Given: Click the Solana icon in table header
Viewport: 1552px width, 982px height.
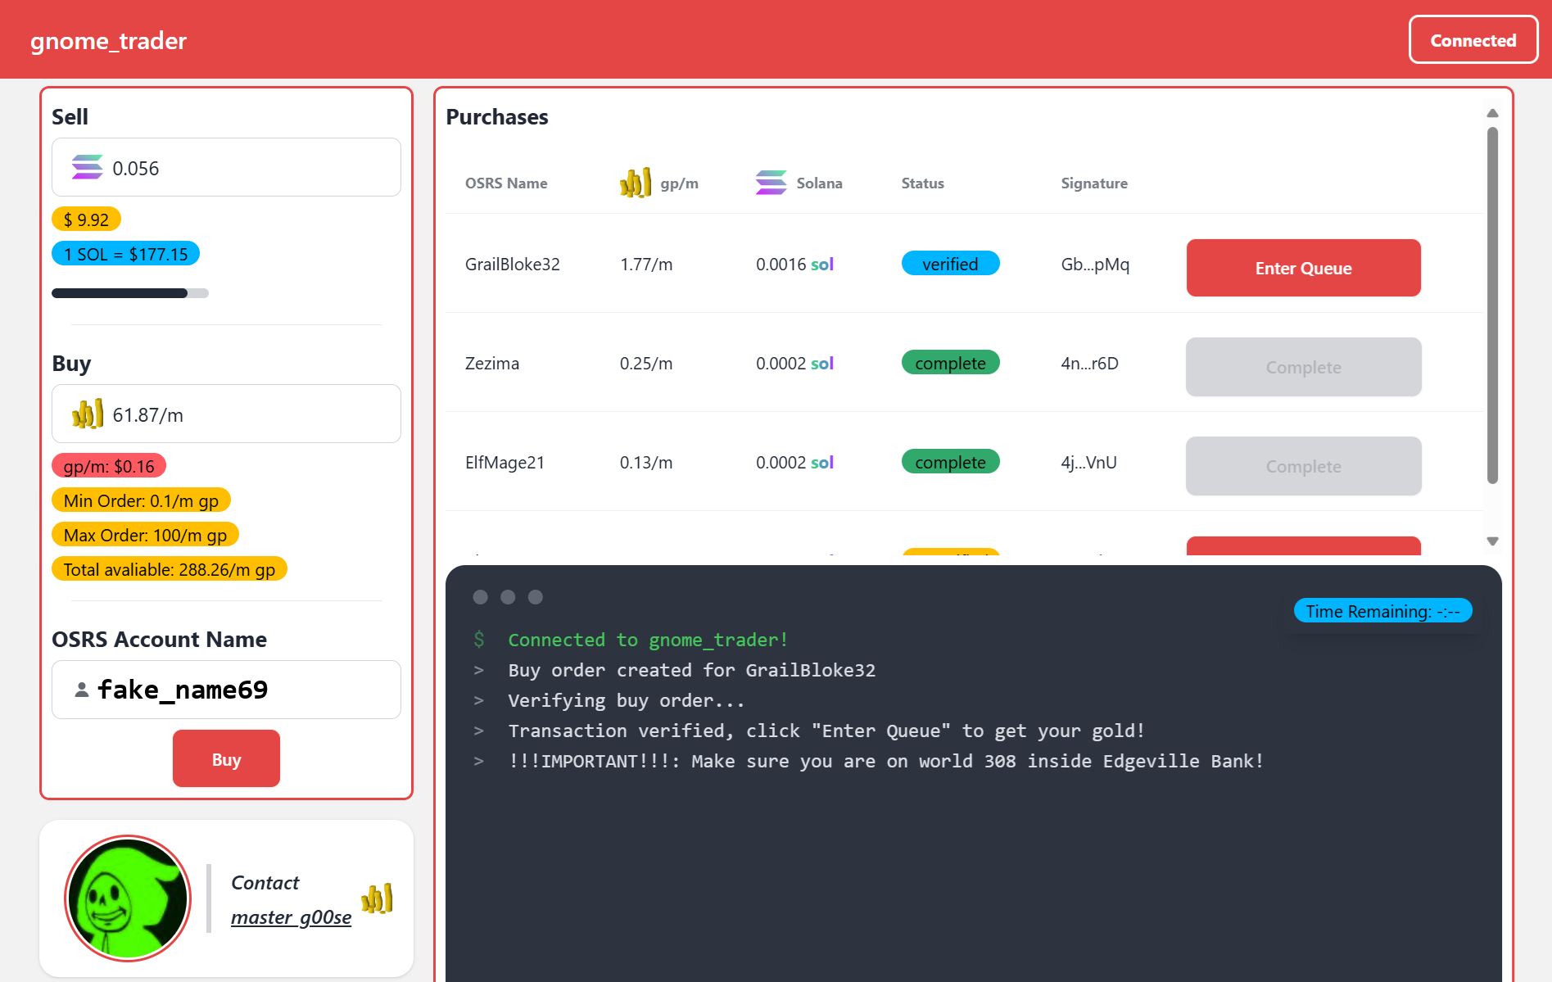Looking at the screenshot, I should (x=771, y=183).
